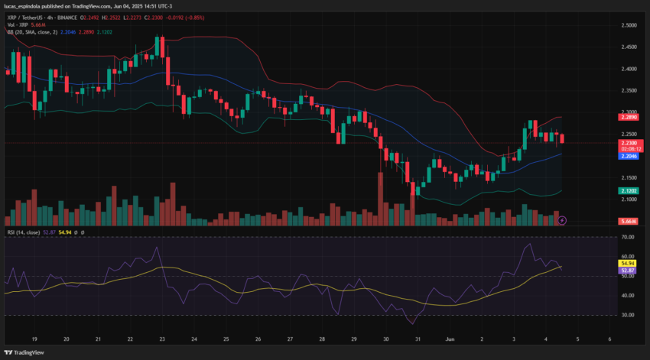Click the current price 2.2300 countdown label
The image size is (650, 360).
(631, 146)
